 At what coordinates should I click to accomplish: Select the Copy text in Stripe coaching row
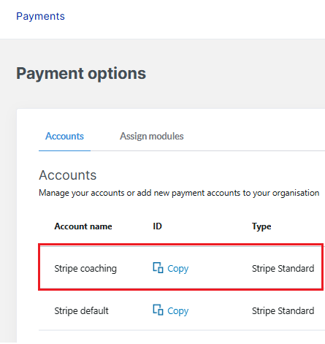178,269
